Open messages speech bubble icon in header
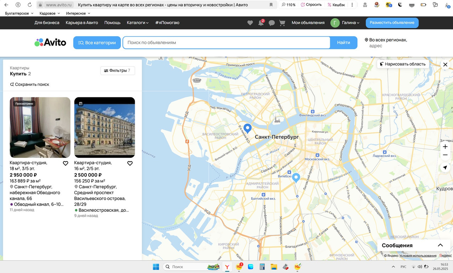This screenshot has height=273, width=453. pyautogui.click(x=271, y=23)
